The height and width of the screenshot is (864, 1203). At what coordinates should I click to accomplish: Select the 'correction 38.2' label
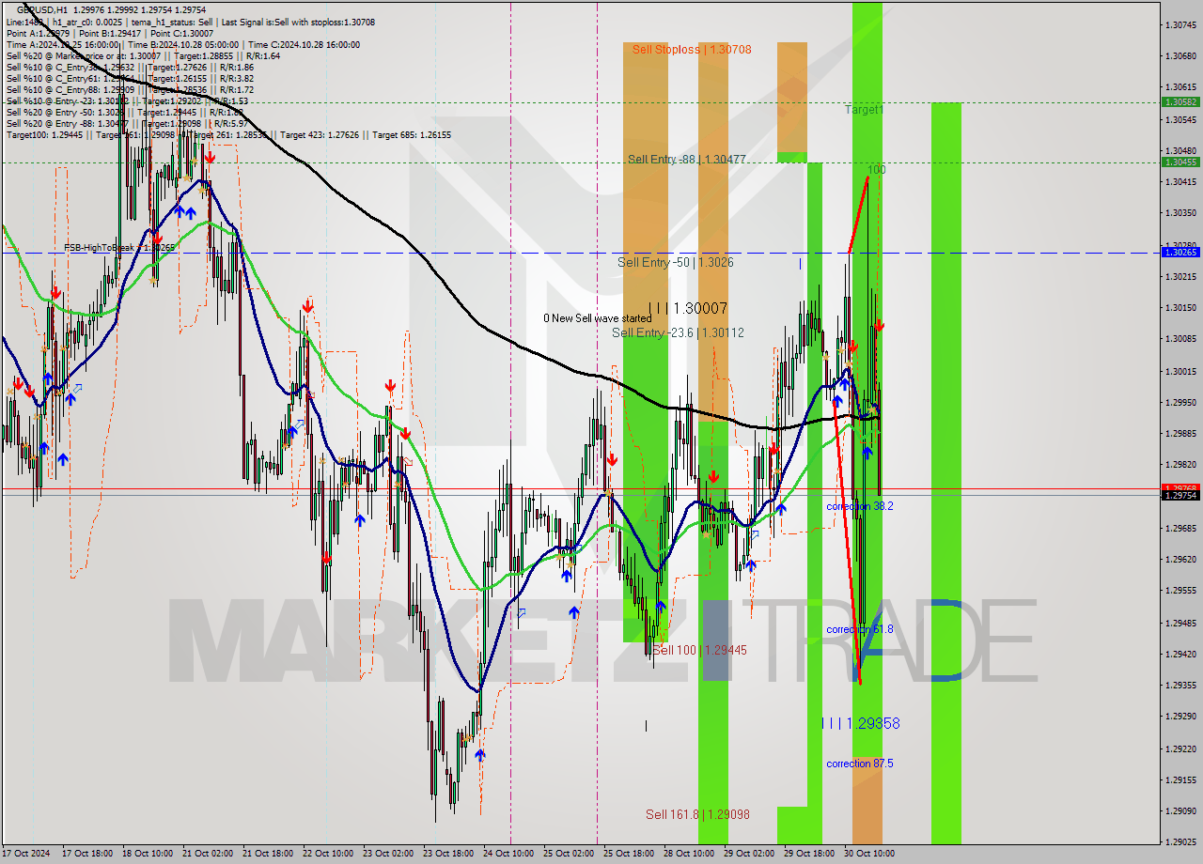click(x=860, y=506)
